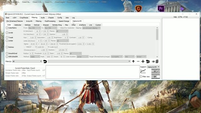Open the Adobe Premiere Pro desktop shortcut
The width and height of the screenshot is (201, 113).
tap(161, 8)
